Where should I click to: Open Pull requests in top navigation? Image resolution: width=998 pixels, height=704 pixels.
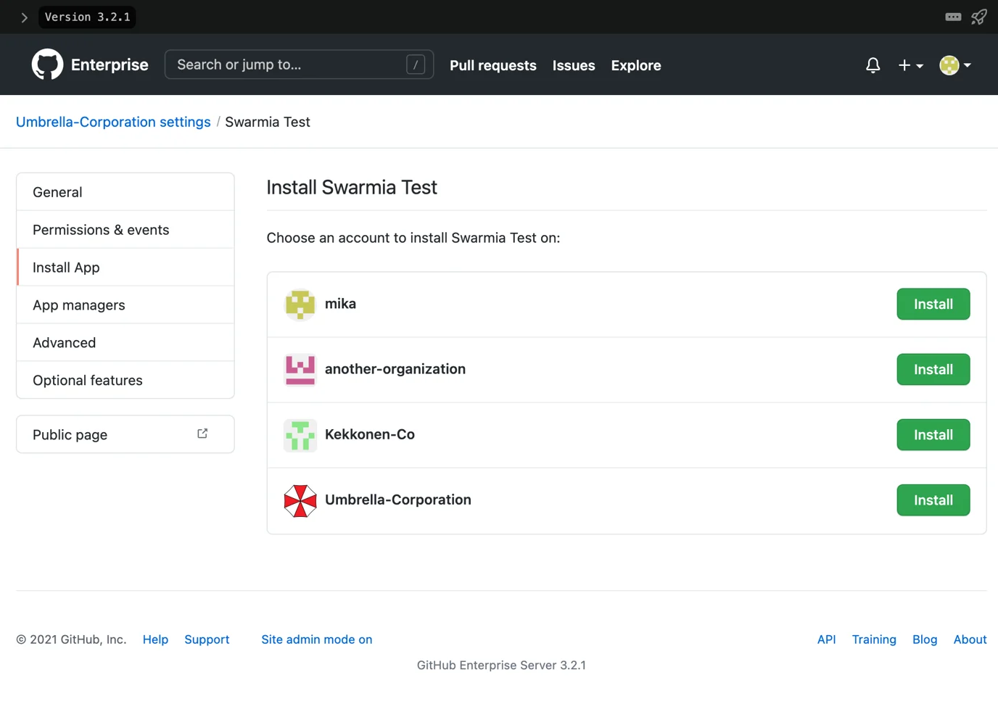(x=492, y=65)
